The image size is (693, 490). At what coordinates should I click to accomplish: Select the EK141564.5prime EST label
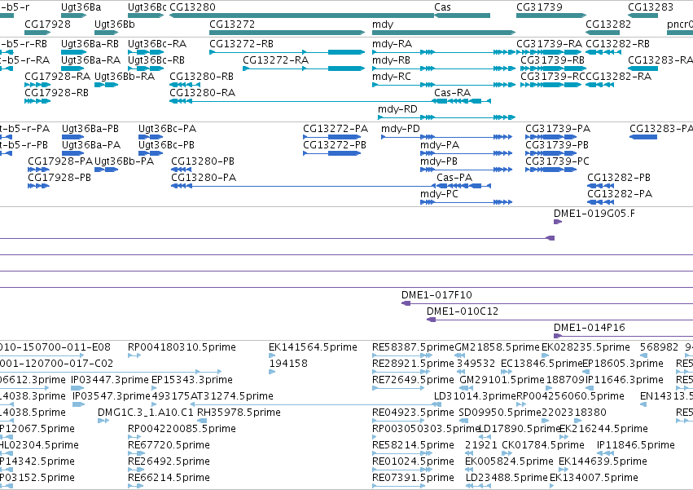(313, 347)
